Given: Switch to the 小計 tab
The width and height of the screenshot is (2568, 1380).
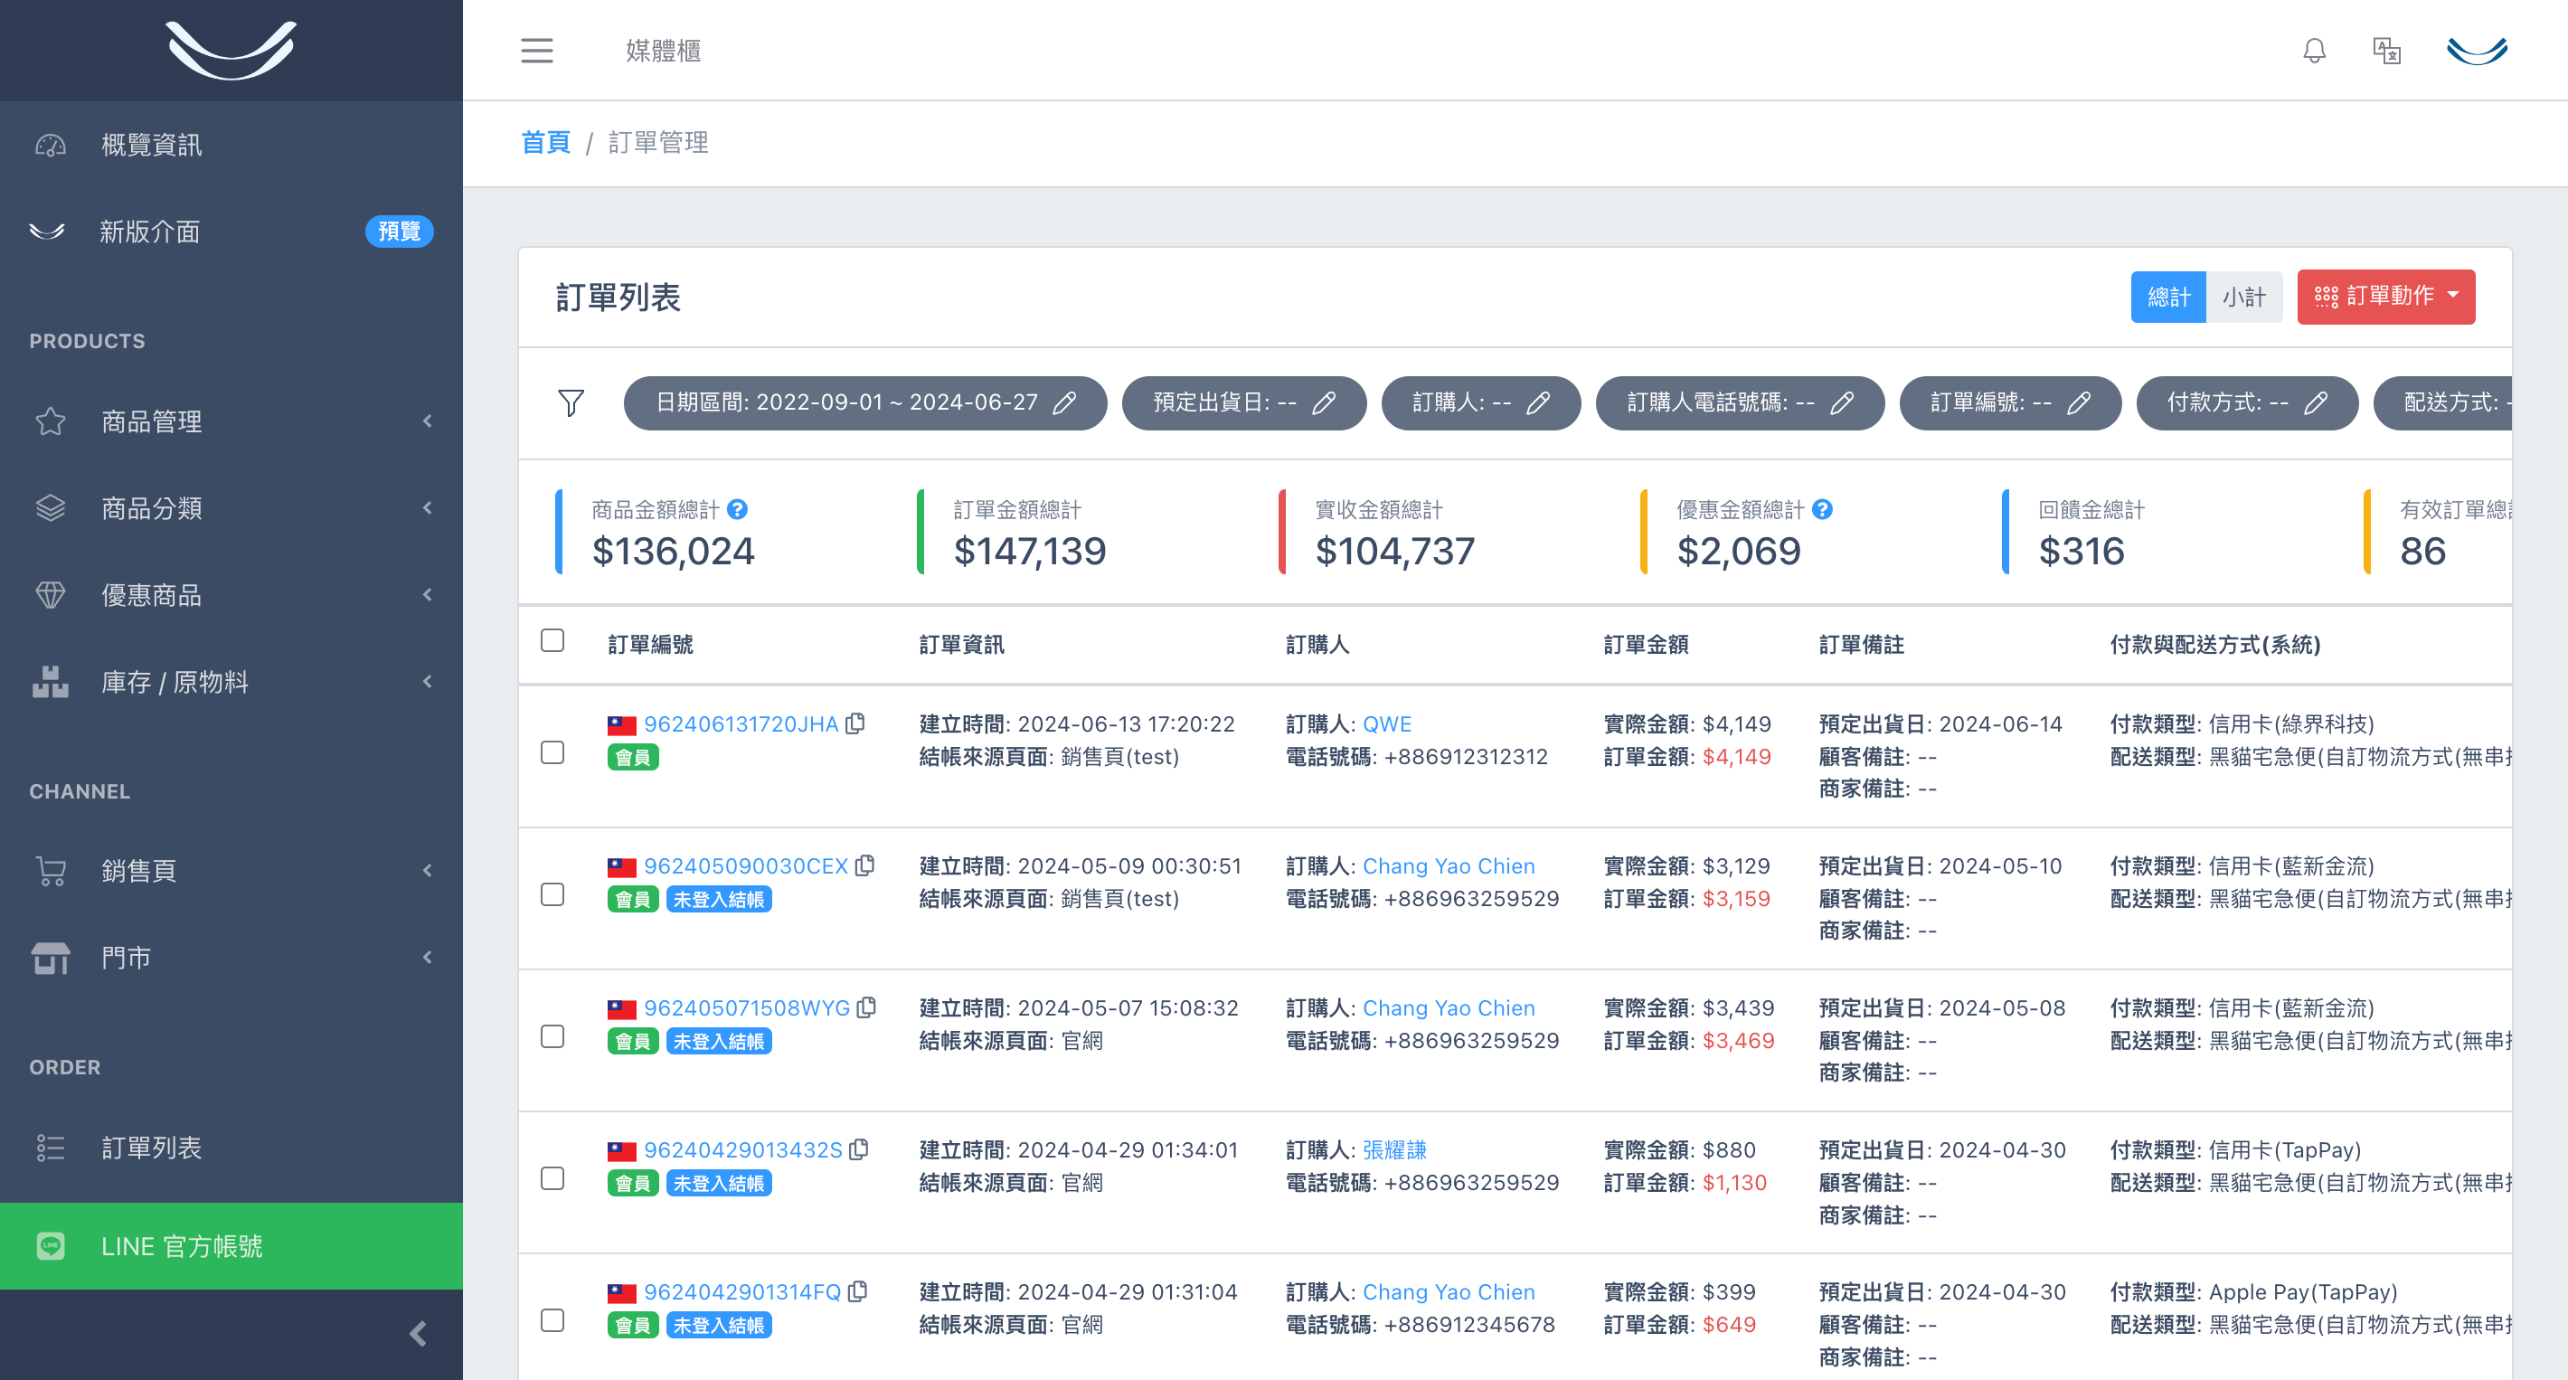Looking at the screenshot, I should coord(2243,296).
